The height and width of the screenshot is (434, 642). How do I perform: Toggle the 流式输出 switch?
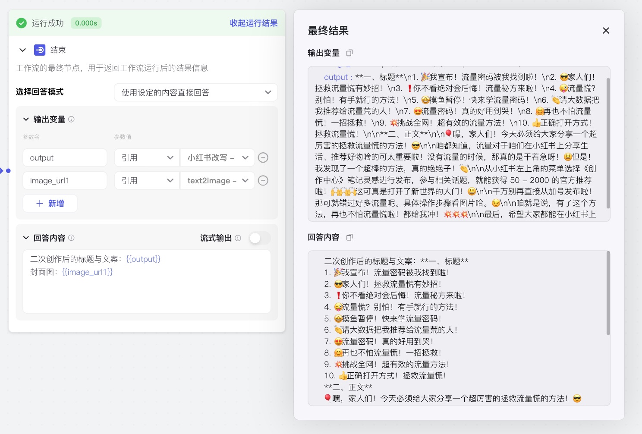coord(260,238)
